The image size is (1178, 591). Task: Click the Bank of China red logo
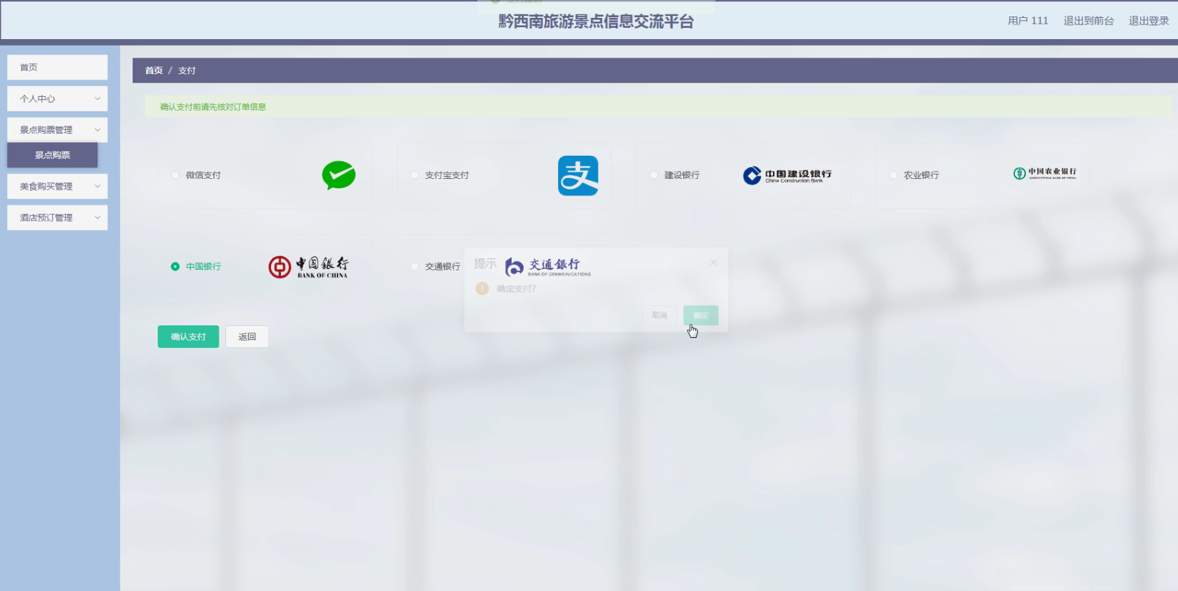(308, 267)
